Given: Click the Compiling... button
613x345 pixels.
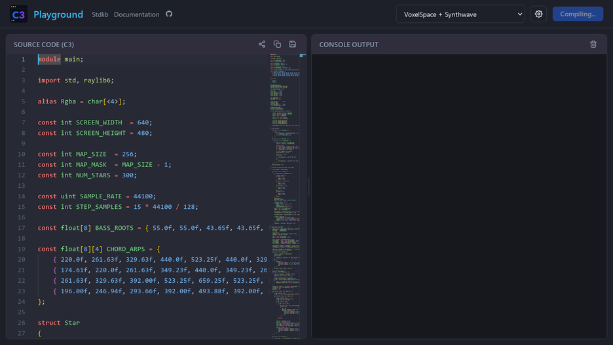Looking at the screenshot, I should (578, 14).
